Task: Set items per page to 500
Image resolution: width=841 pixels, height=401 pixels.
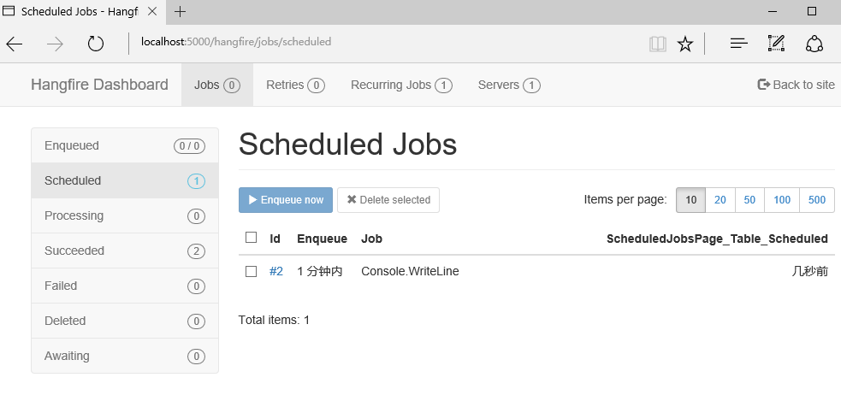Action: pos(817,200)
